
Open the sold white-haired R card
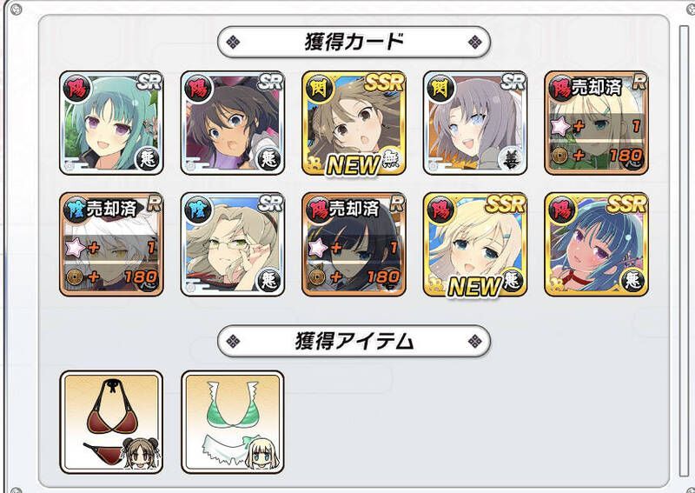(111, 244)
